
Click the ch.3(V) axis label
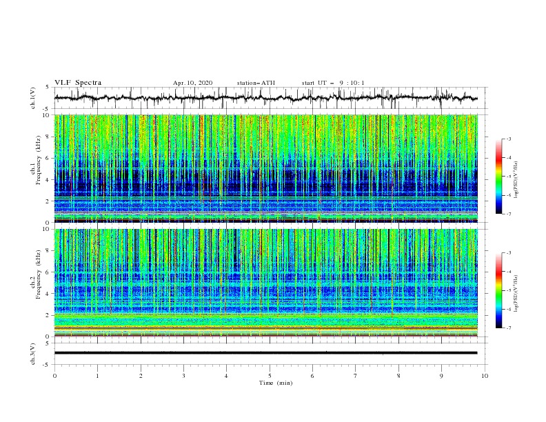coord(33,354)
